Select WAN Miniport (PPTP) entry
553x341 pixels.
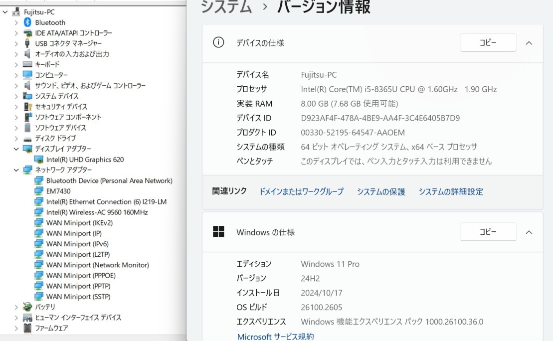click(x=78, y=286)
